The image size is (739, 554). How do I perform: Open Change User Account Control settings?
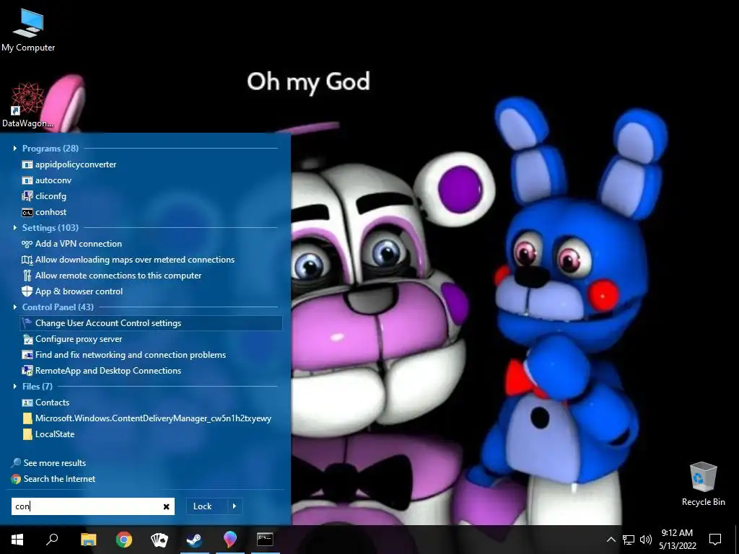(151, 323)
